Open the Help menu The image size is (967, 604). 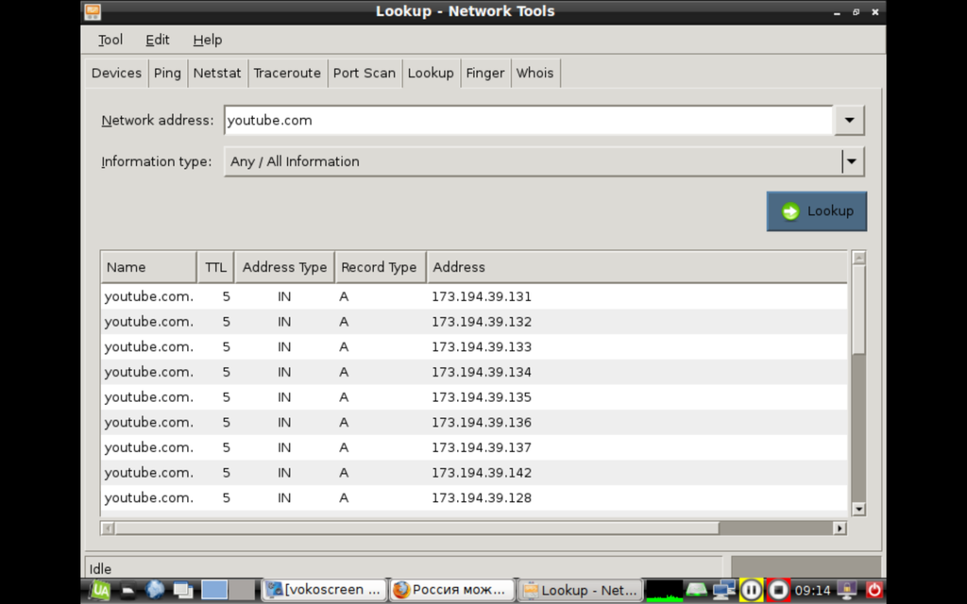(x=207, y=40)
